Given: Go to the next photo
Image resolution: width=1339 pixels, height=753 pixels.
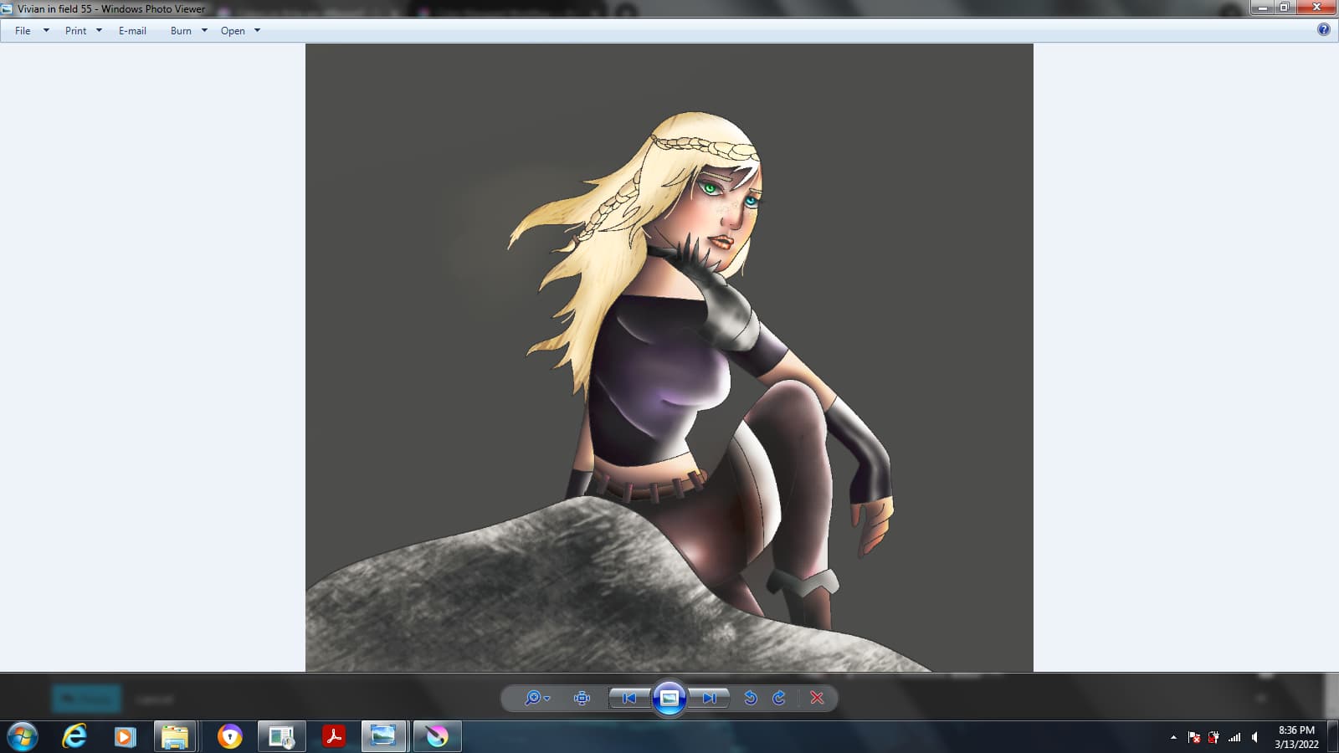Looking at the screenshot, I should 709,698.
